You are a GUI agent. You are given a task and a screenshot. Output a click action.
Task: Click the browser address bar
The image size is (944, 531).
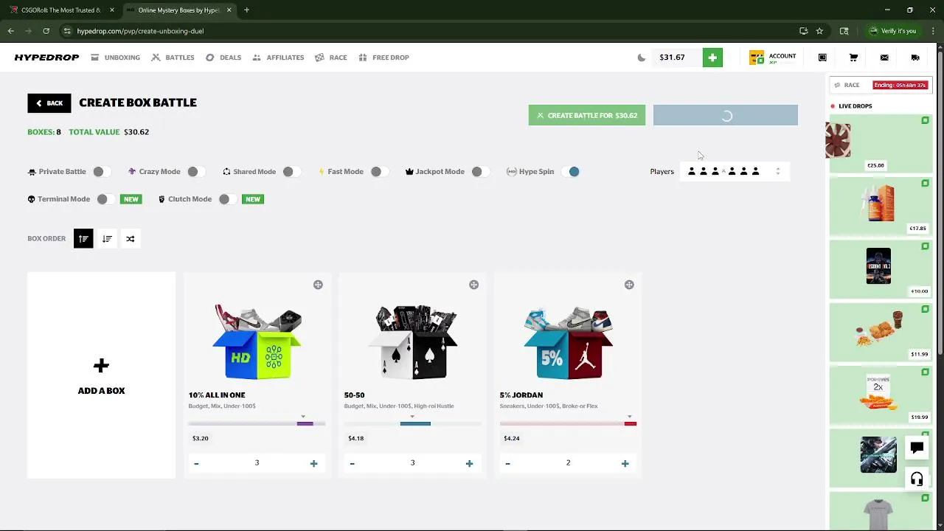(428, 31)
